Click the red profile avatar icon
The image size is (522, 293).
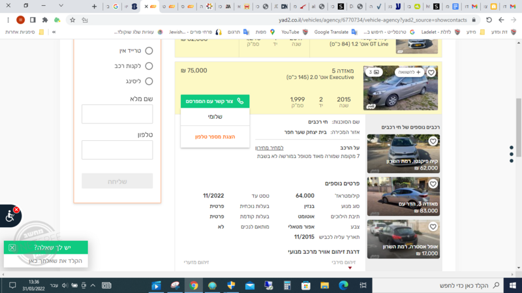[x=20, y=20]
